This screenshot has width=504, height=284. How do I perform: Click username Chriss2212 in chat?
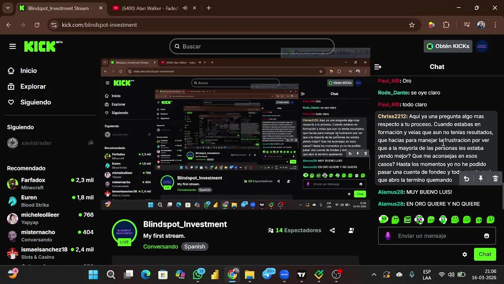pyautogui.click(x=392, y=116)
